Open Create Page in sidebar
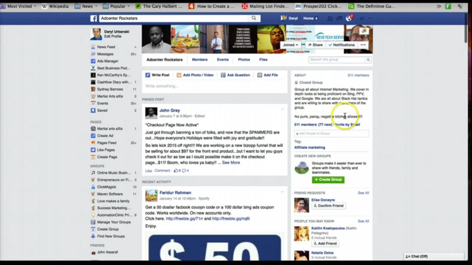The height and width of the screenshot is (265, 472). point(107,157)
